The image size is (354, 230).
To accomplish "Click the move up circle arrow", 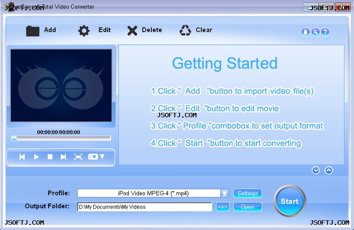I will tap(329, 170).
